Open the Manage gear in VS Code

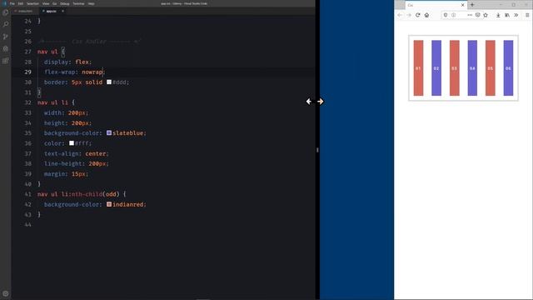6,293
